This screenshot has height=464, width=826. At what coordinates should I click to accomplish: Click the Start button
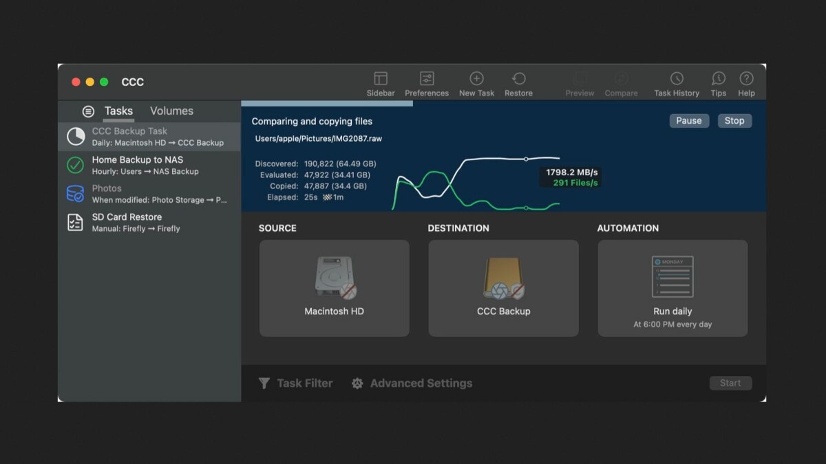(730, 383)
